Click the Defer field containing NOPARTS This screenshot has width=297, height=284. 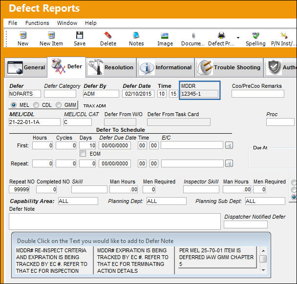[x=25, y=94]
